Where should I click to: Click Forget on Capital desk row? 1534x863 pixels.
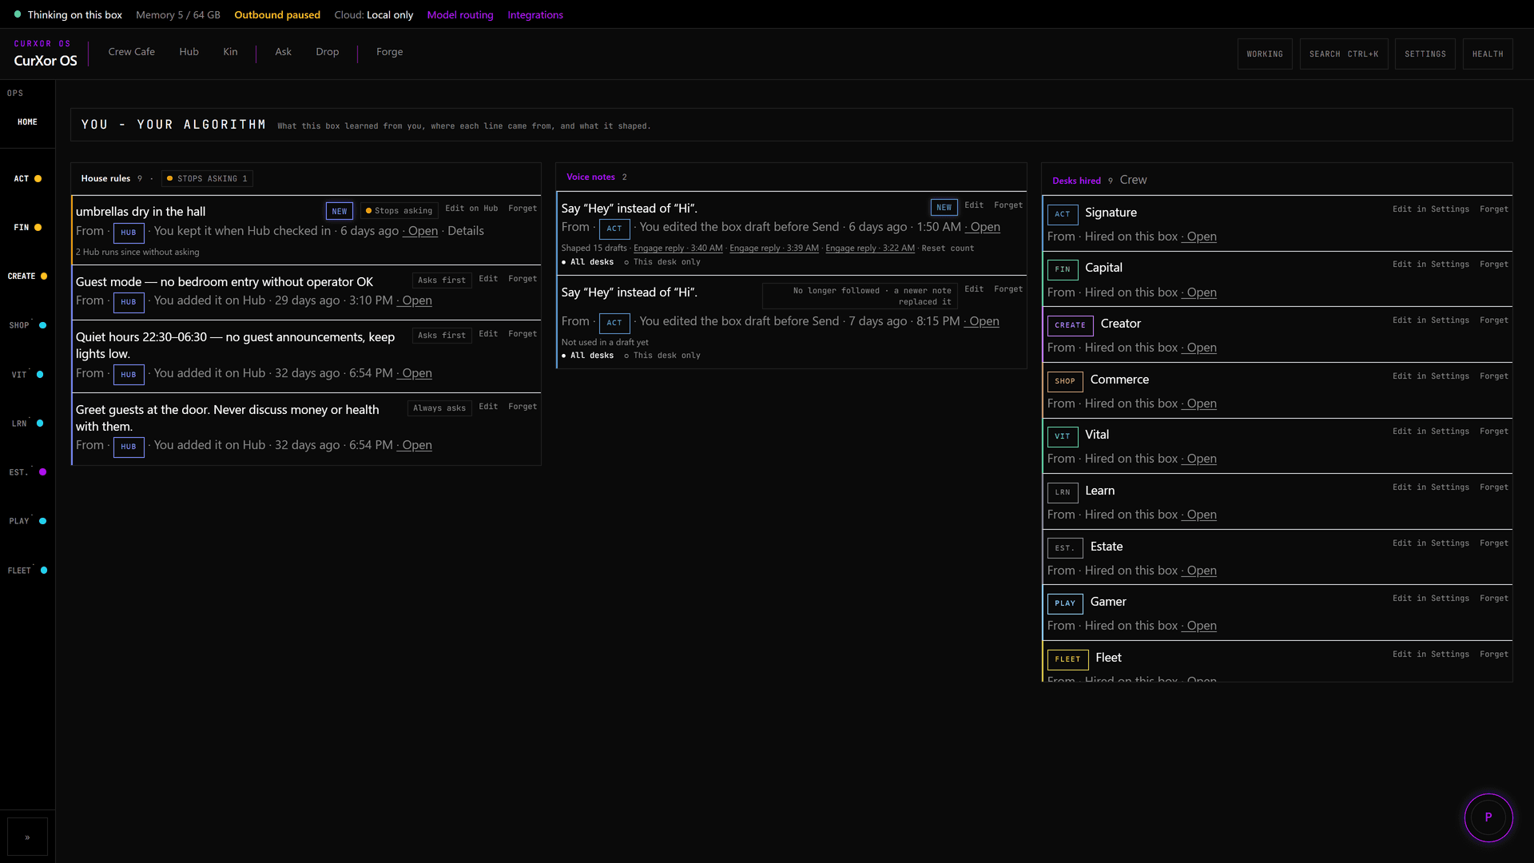(x=1493, y=264)
